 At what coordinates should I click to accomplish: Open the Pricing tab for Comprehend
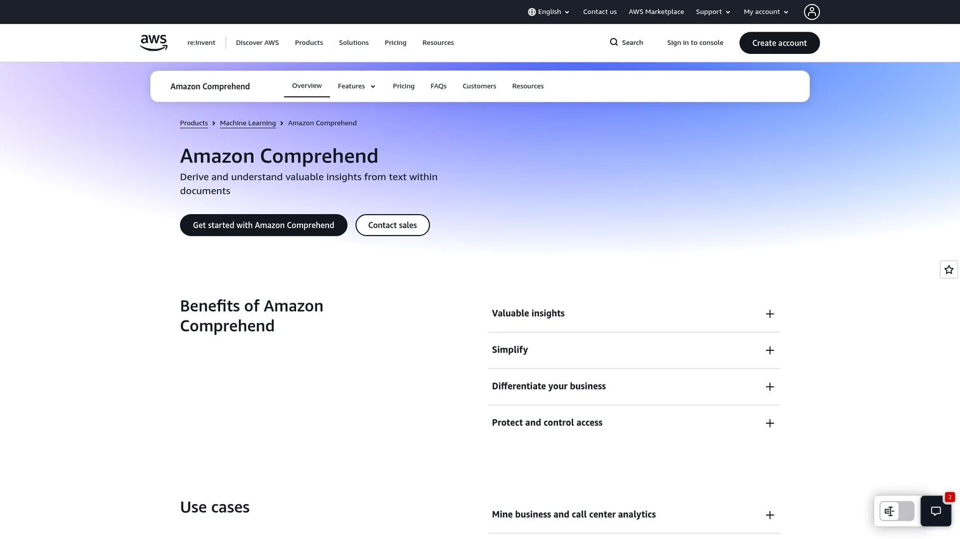click(x=403, y=86)
